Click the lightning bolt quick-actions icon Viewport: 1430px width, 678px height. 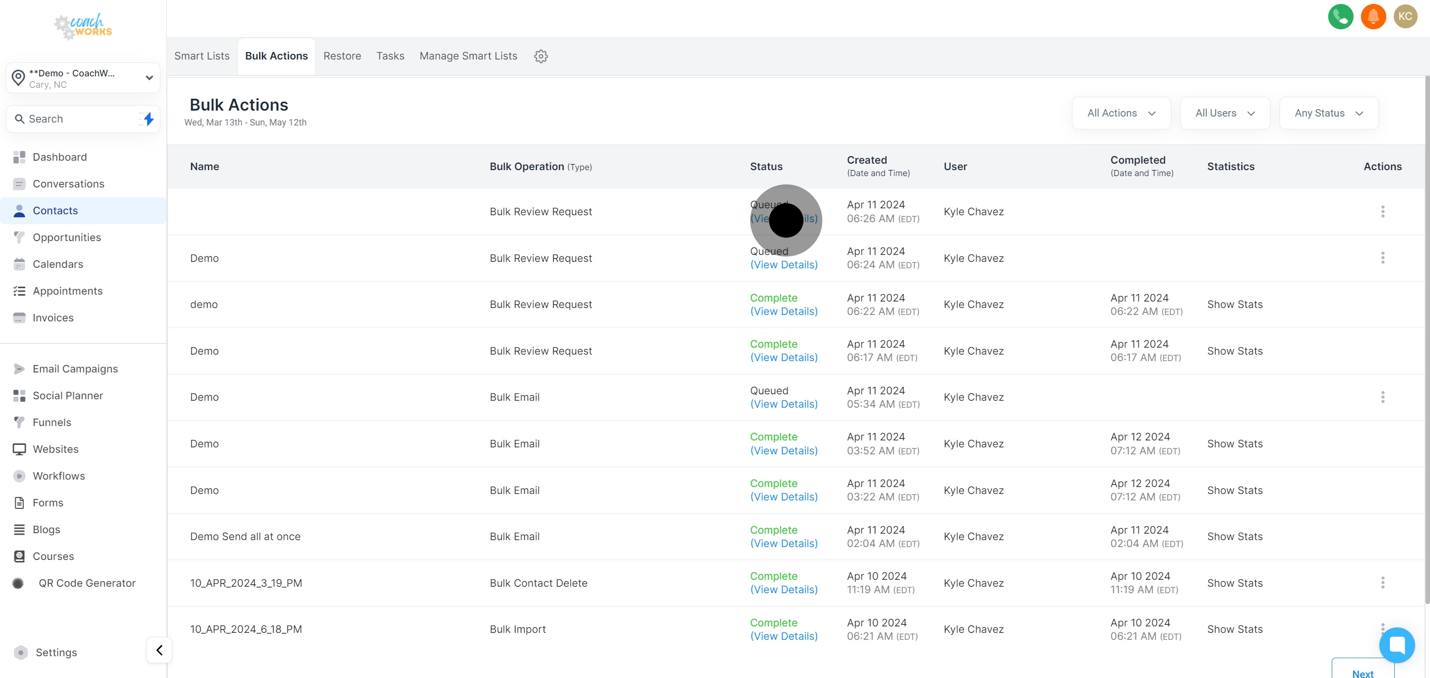pyautogui.click(x=147, y=119)
